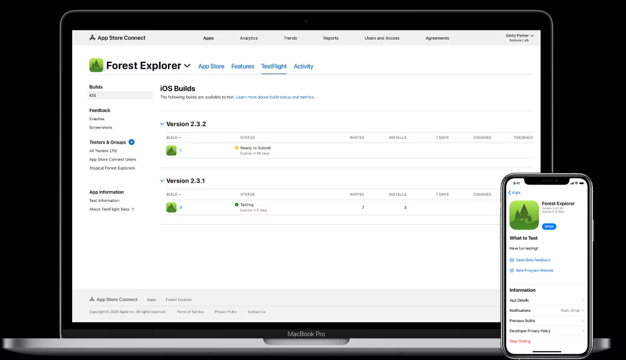
Task: Switch to the App Store tab
Action: click(211, 66)
